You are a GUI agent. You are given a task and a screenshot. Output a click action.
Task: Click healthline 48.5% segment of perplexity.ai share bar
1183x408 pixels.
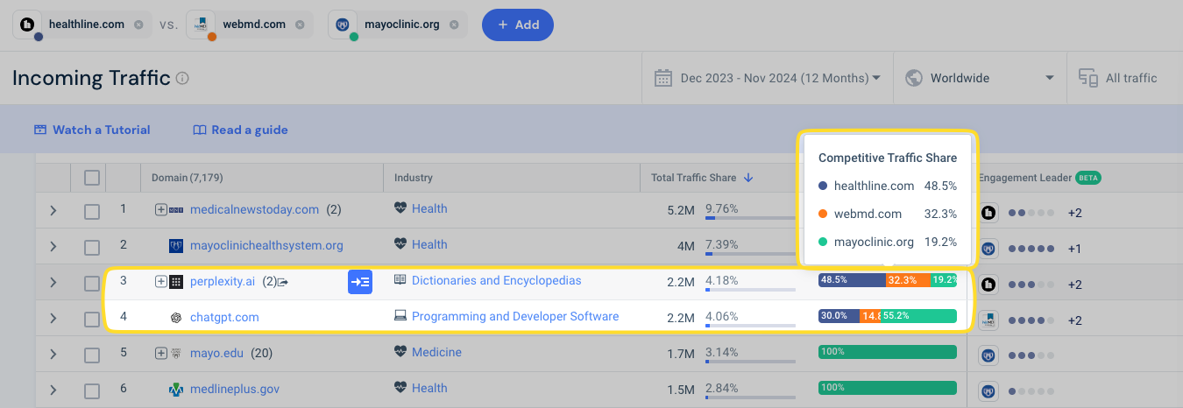click(x=852, y=280)
